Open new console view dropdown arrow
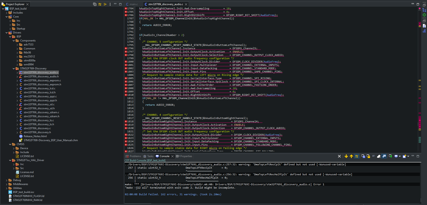 [408, 156]
